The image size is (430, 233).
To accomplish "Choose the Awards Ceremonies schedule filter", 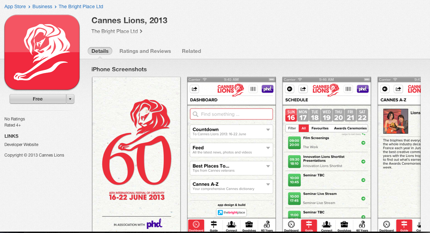I will tap(350, 128).
